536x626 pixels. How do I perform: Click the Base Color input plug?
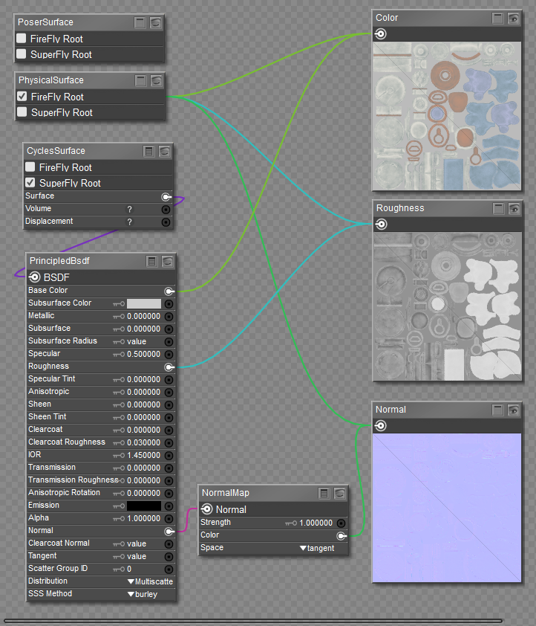click(x=169, y=291)
